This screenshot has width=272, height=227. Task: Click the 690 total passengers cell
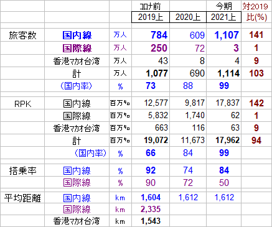(197, 73)
